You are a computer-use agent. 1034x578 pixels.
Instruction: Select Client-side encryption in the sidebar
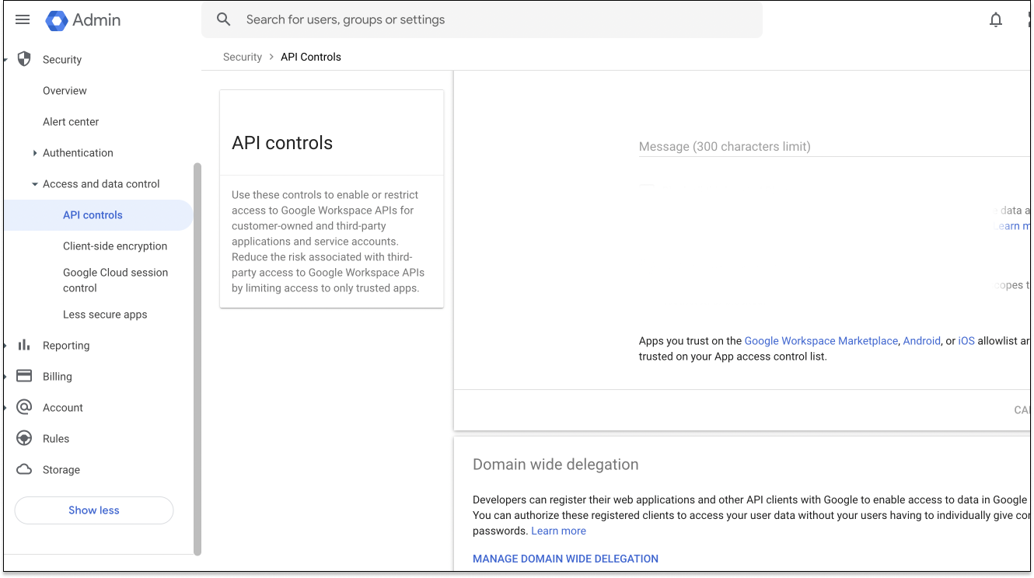(115, 245)
